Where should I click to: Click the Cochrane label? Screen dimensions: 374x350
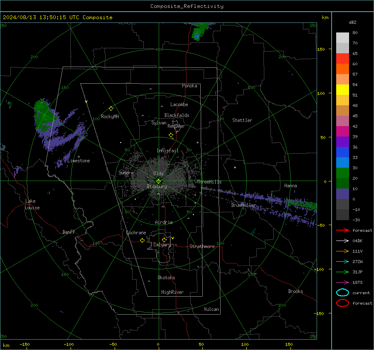(136, 233)
